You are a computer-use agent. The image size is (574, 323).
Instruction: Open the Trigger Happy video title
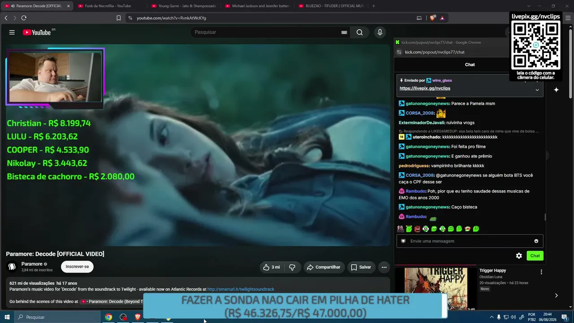coord(492,271)
